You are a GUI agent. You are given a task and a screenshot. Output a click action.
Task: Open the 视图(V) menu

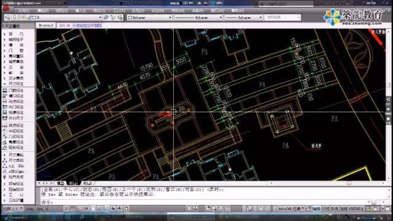coord(61,11)
